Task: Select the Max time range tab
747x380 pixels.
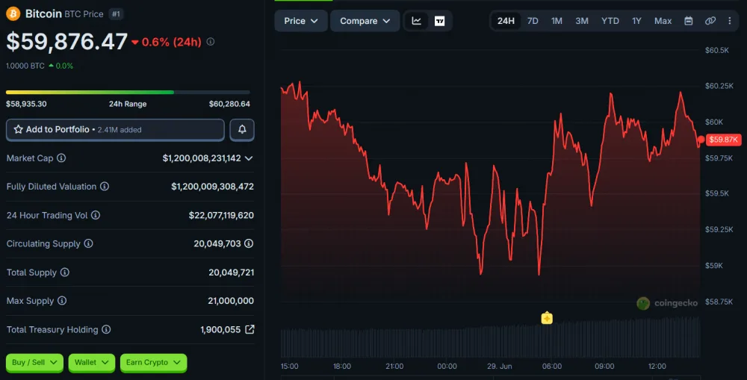Action: tap(663, 21)
